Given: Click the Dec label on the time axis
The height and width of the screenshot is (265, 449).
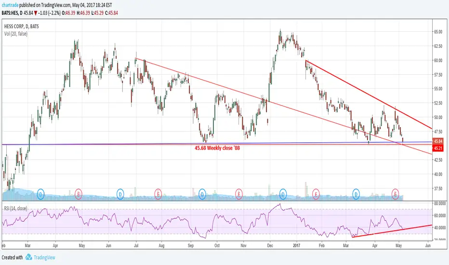Looking at the screenshot, I should coord(270,246).
